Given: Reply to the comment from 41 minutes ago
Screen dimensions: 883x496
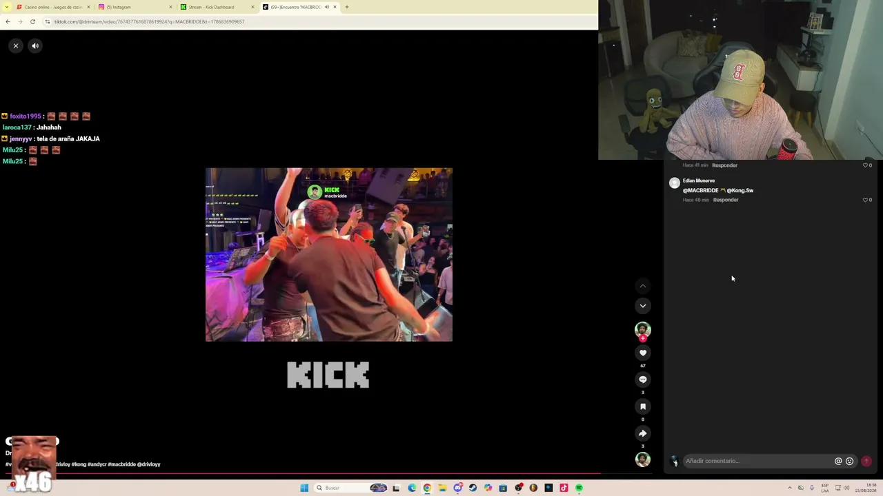Looking at the screenshot, I should (724, 165).
